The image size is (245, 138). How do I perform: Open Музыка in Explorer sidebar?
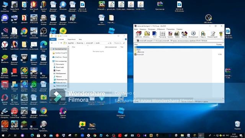(58, 77)
